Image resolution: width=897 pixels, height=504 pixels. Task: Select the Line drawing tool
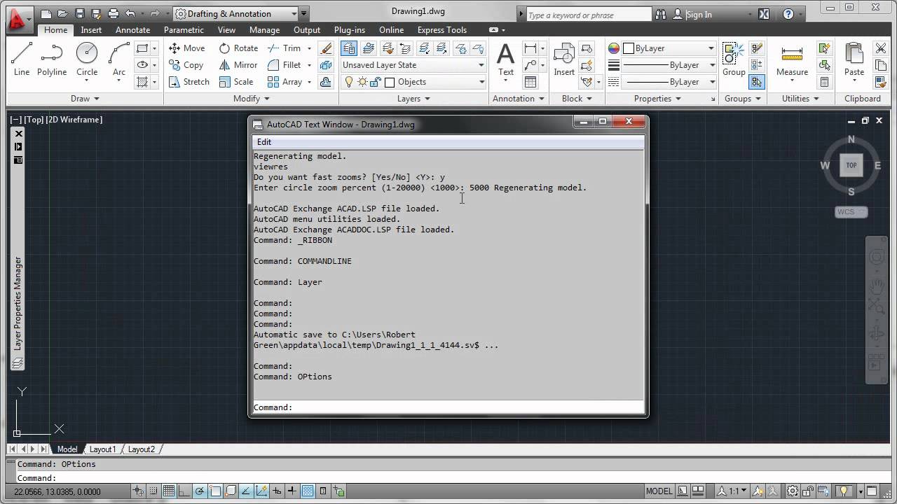coord(22,59)
